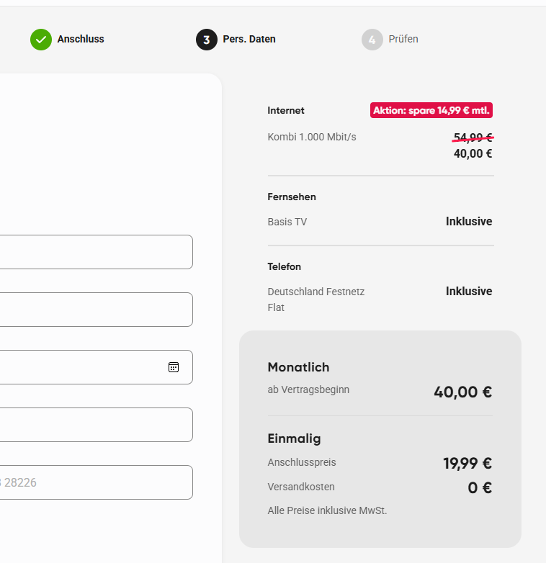Click the Anschlusspreis 19,99 € amount

click(x=467, y=463)
